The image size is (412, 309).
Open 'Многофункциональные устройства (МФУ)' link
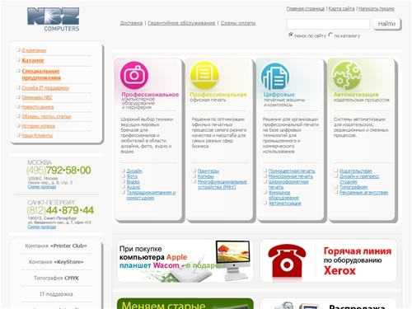[222, 185]
